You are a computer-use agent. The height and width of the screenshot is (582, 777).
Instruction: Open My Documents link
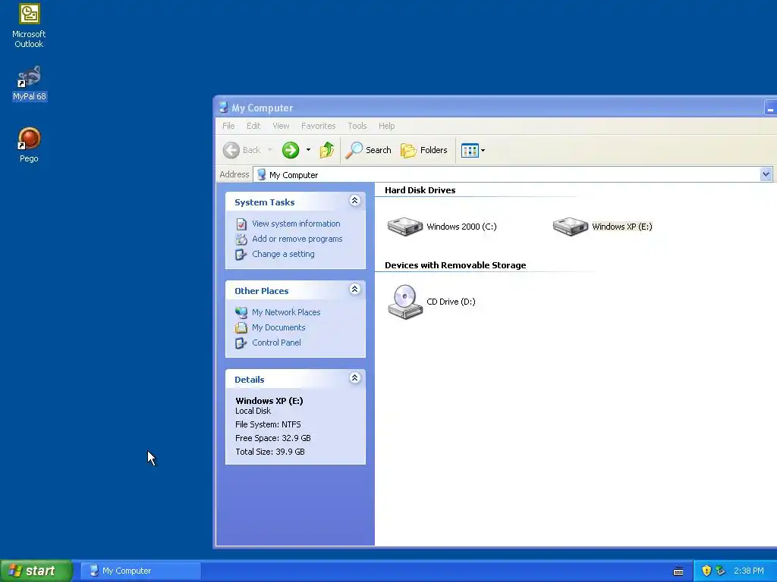click(278, 327)
